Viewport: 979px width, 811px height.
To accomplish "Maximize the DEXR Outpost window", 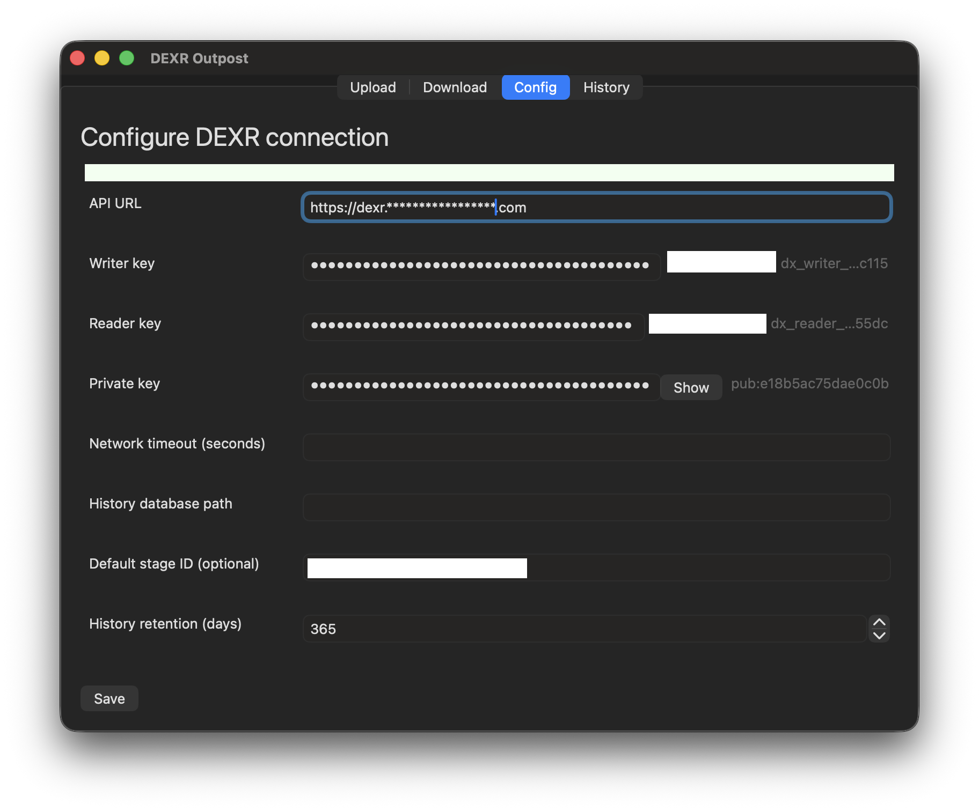I will [127, 58].
